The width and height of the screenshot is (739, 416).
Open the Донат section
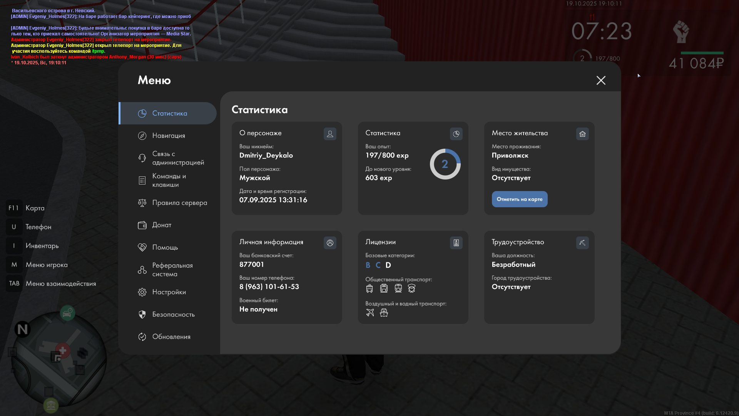click(x=162, y=225)
